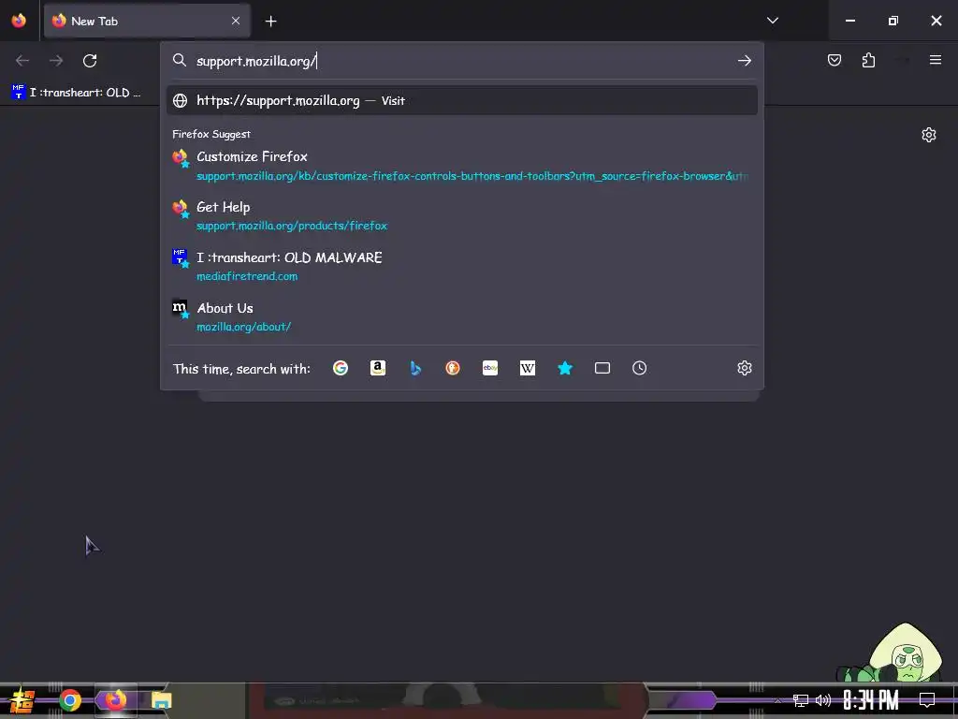The width and height of the screenshot is (958, 719).
Task: Open Pocket save icon in toolbar
Action: (834, 60)
